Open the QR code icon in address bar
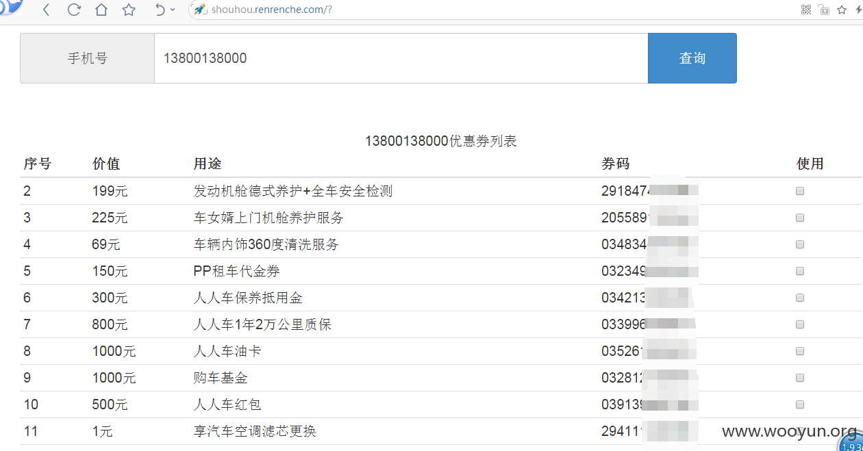 tap(806, 10)
